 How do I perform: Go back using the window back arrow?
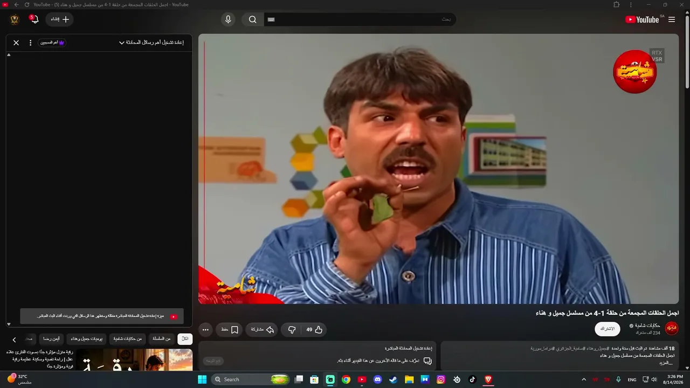point(16,5)
